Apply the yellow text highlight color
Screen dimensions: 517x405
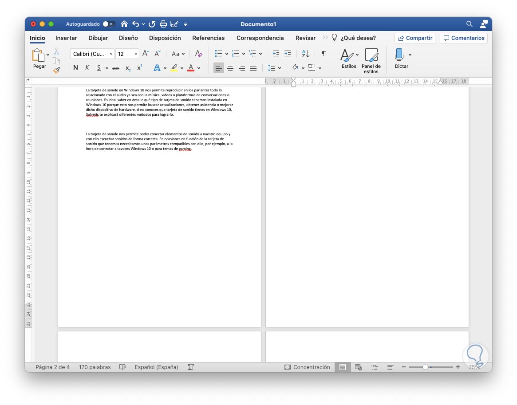pos(174,68)
